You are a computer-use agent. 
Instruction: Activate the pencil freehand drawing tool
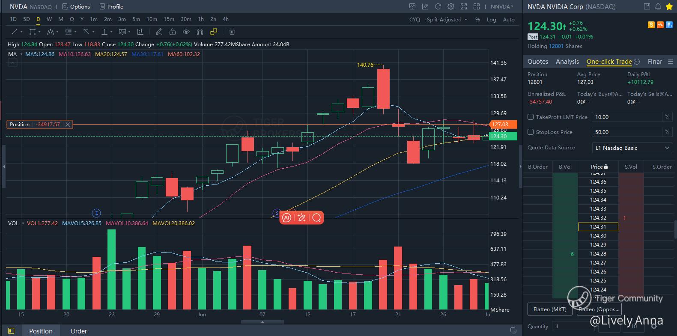158,32
